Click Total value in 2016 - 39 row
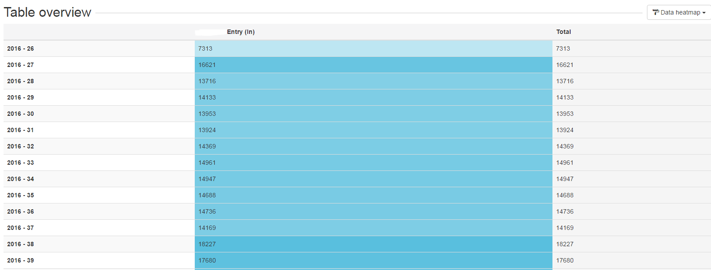The image size is (711, 270). tap(565, 260)
